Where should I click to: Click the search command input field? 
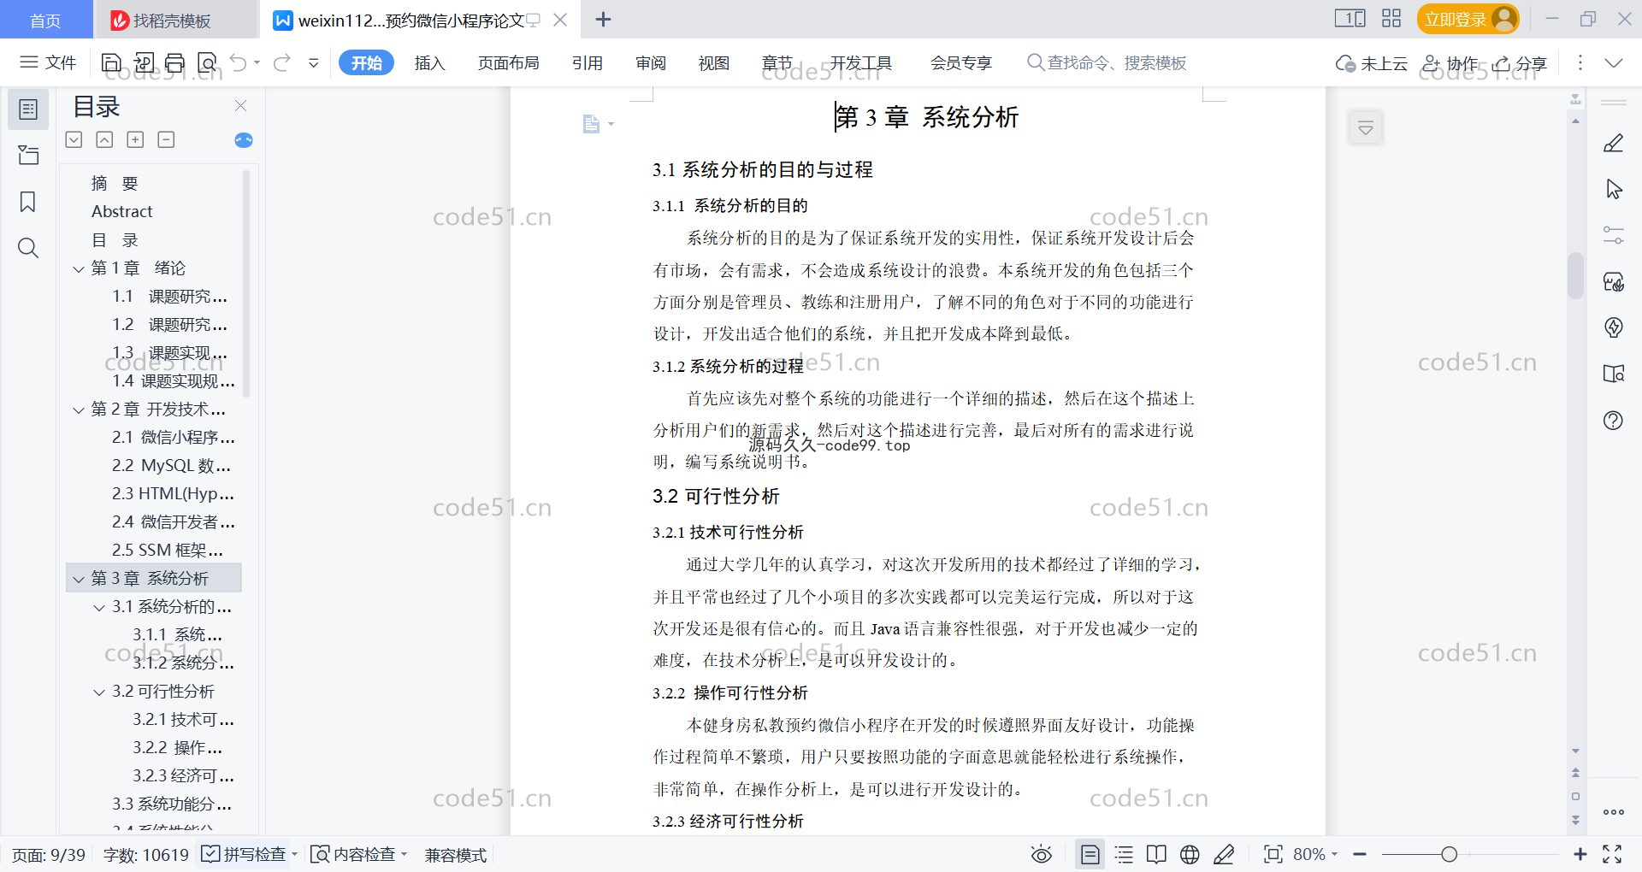(x=1107, y=62)
